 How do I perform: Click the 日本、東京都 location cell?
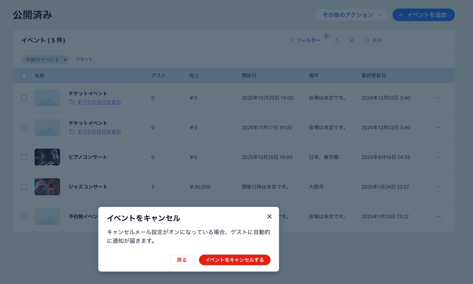324,157
